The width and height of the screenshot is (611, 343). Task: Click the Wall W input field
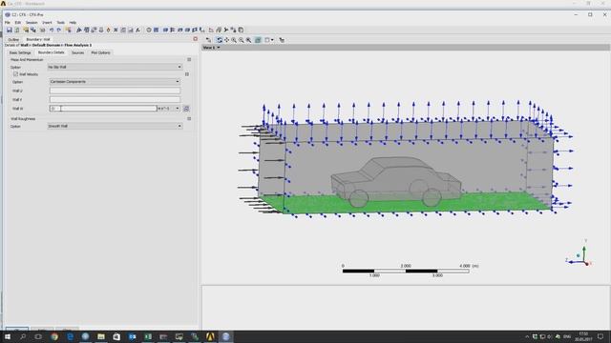click(103, 109)
